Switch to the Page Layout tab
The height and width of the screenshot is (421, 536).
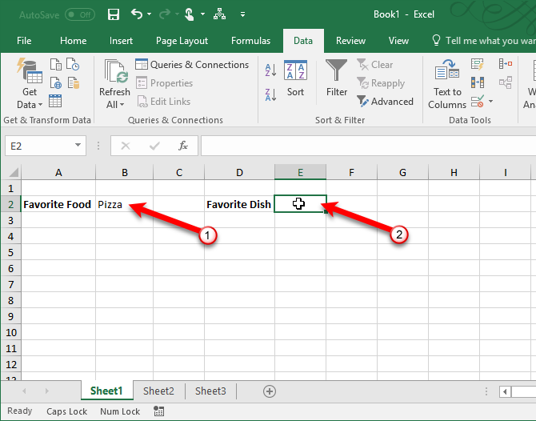pos(182,41)
